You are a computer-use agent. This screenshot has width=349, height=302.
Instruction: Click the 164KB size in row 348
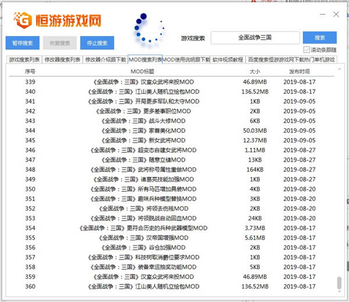tap(255, 170)
